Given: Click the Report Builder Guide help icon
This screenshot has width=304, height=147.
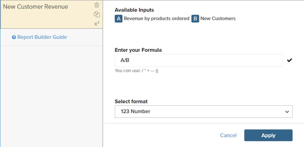Looking at the screenshot, I should (x=14, y=37).
